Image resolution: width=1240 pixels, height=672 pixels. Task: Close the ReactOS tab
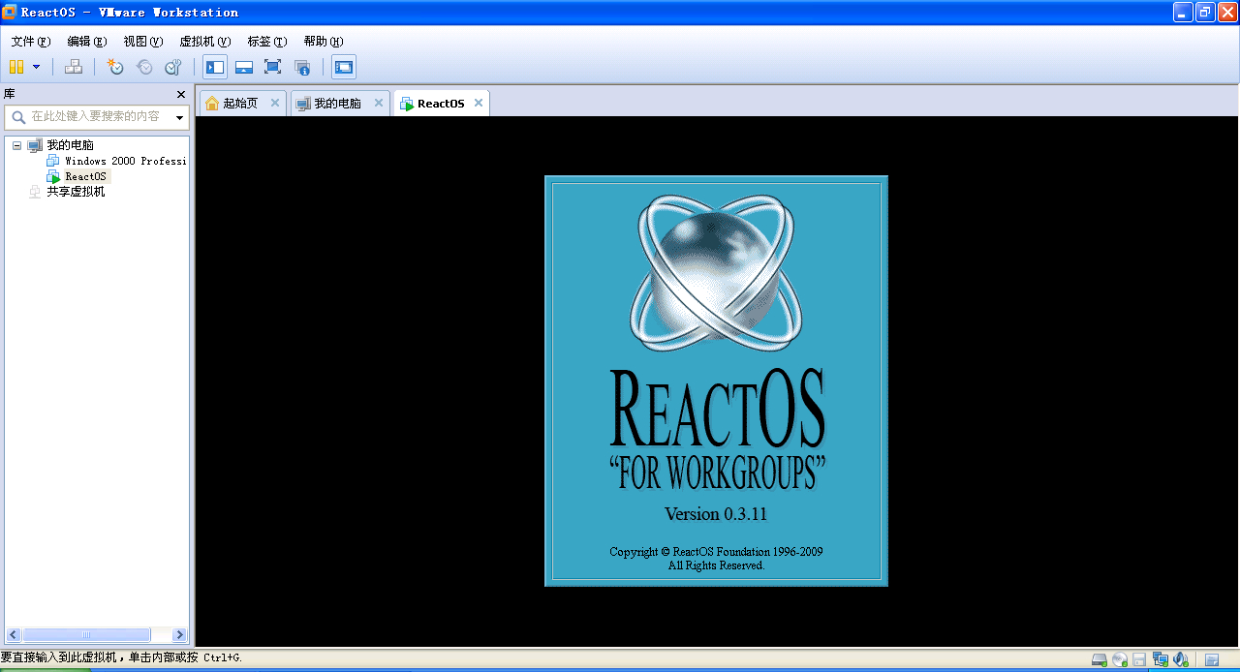(479, 103)
